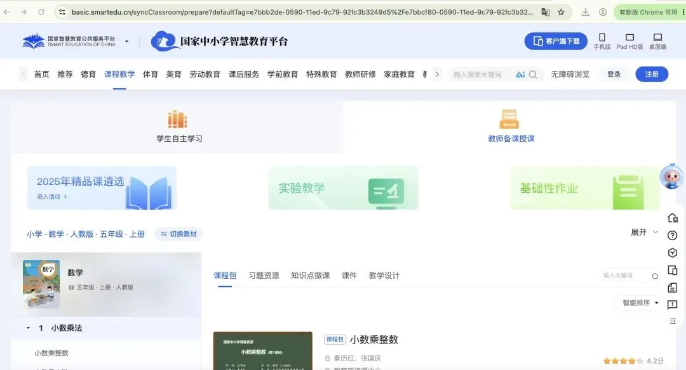Open site information icon in address bar
The image size is (686, 370).
[62, 12]
